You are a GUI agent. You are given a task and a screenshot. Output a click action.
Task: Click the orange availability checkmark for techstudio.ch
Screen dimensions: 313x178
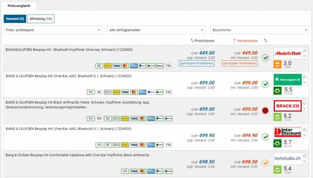(x=265, y=163)
